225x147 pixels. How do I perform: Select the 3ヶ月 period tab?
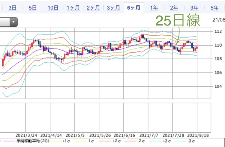[113, 8]
